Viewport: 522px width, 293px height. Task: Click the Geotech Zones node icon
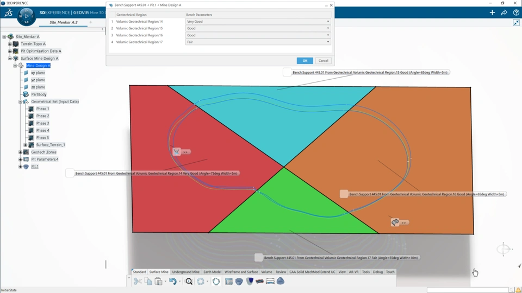26,152
